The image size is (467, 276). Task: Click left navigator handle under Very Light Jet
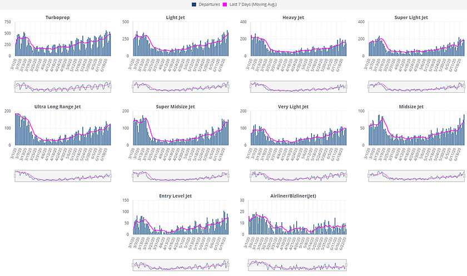click(251, 176)
